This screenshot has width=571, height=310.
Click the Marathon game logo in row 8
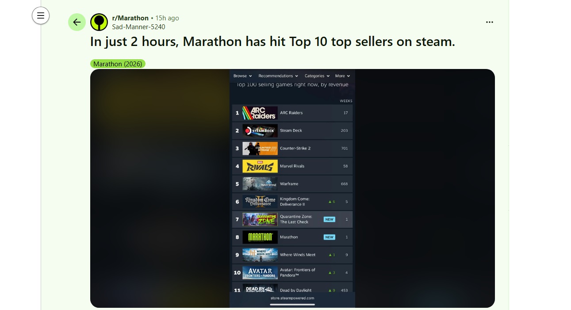click(260, 237)
